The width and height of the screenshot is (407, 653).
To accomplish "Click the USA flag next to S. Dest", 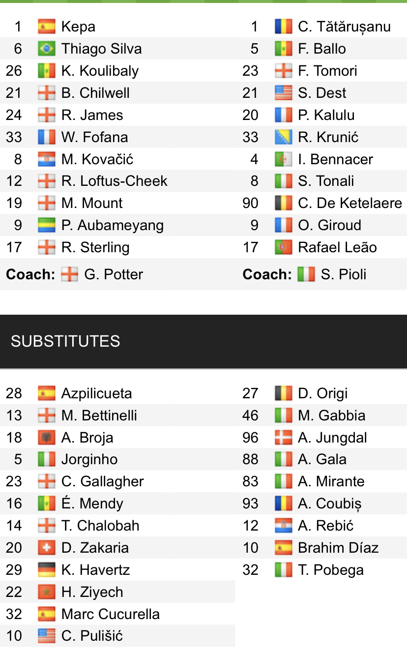I will [283, 93].
